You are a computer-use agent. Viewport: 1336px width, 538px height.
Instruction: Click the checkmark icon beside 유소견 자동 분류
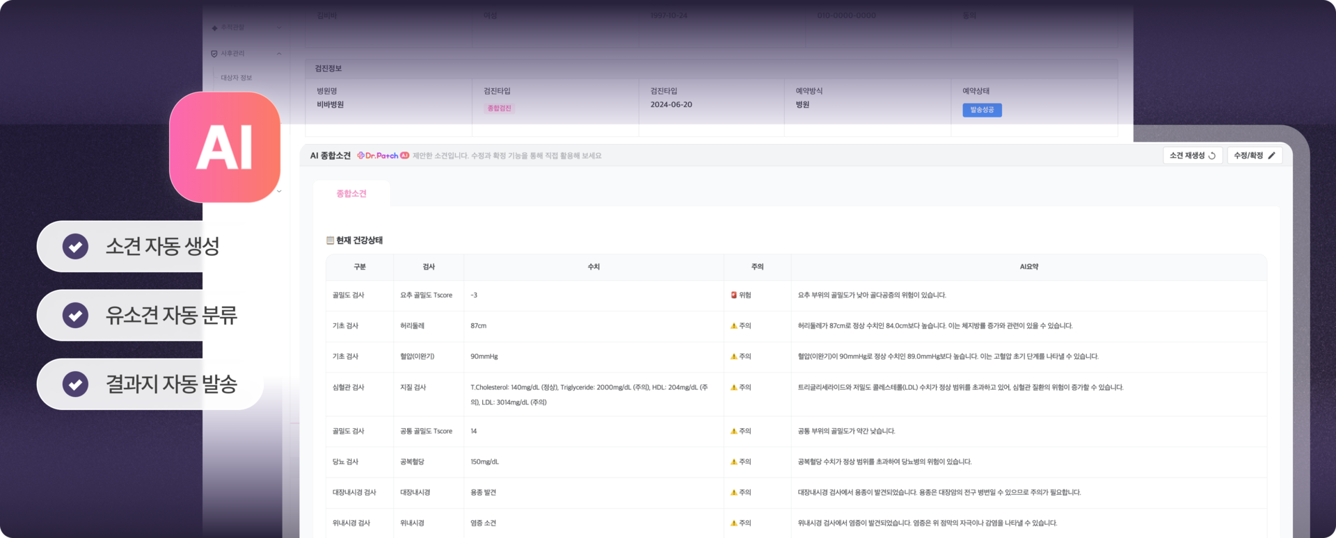pyautogui.click(x=75, y=315)
